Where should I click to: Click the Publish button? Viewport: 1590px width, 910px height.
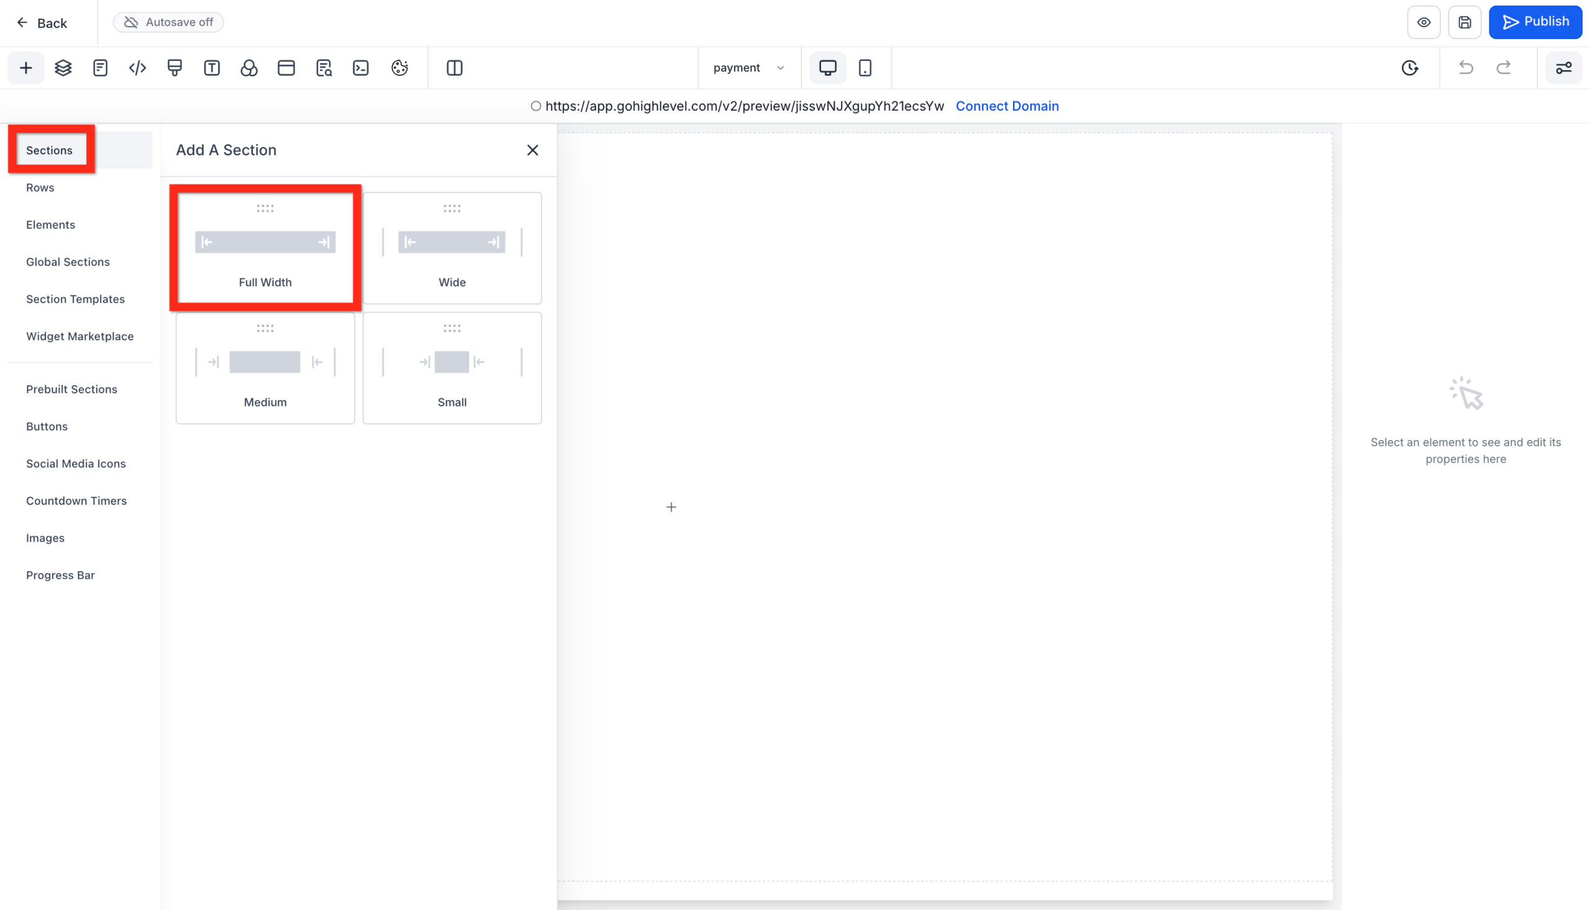coord(1535,22)
